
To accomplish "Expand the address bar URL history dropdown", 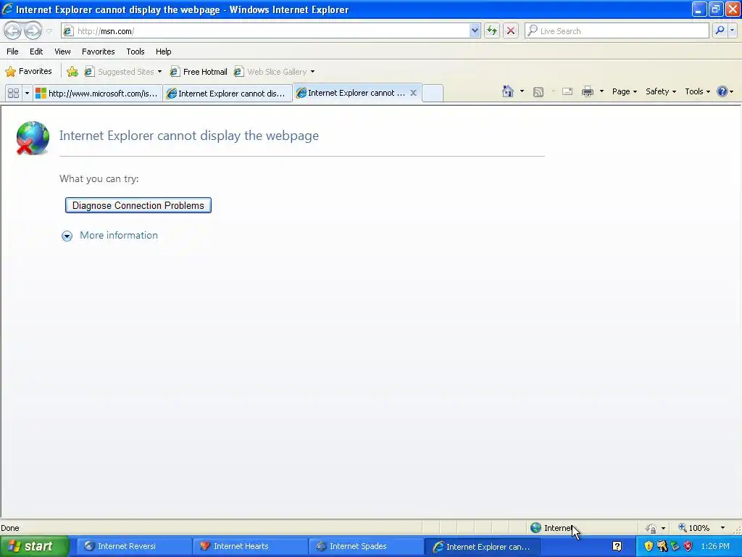I will coord(475,31).
